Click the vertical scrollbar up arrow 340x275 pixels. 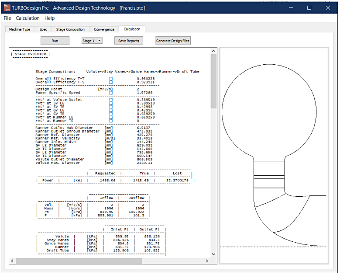[x=213, y=51]
